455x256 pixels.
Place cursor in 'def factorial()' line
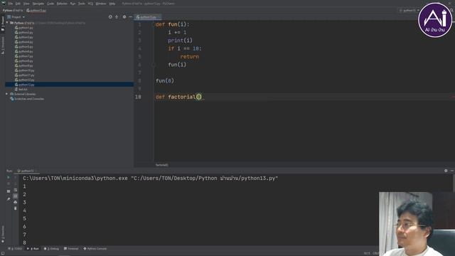(x=178, y=97)
